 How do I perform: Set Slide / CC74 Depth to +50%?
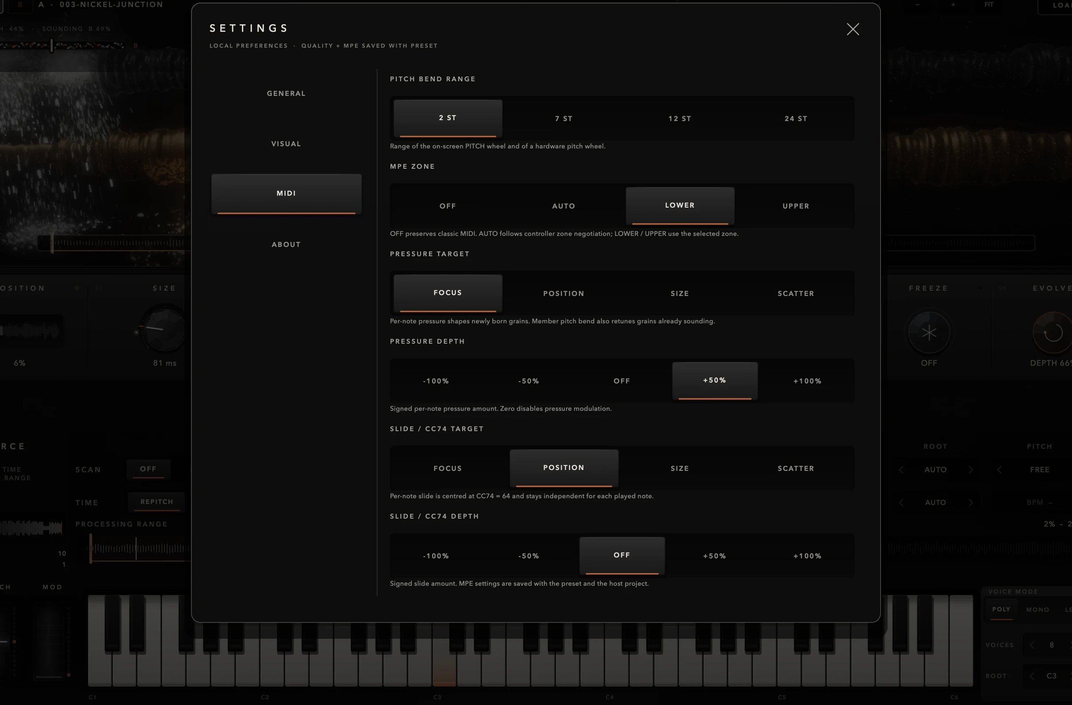[714, 556]
